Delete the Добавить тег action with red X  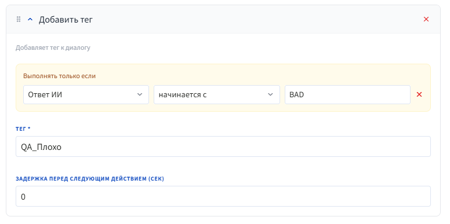426,19
